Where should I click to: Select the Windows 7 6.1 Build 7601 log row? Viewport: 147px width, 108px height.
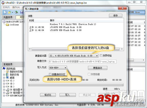[76, 24]
